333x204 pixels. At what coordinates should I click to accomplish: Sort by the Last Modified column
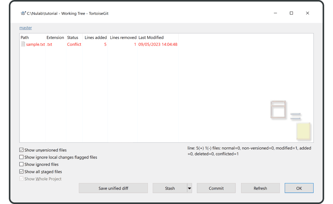pos(151,37)
